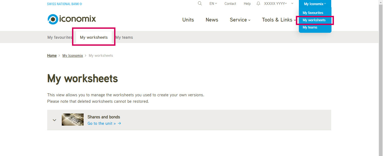This screenshot has width=383, height=156.
Task: Expand the Tools & Links menu
Action: click(279, 20)
